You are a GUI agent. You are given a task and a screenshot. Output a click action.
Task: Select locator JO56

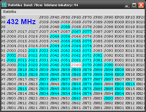65,36
